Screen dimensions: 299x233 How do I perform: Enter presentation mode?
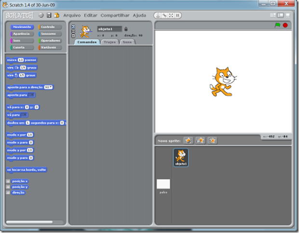point(287,15)
